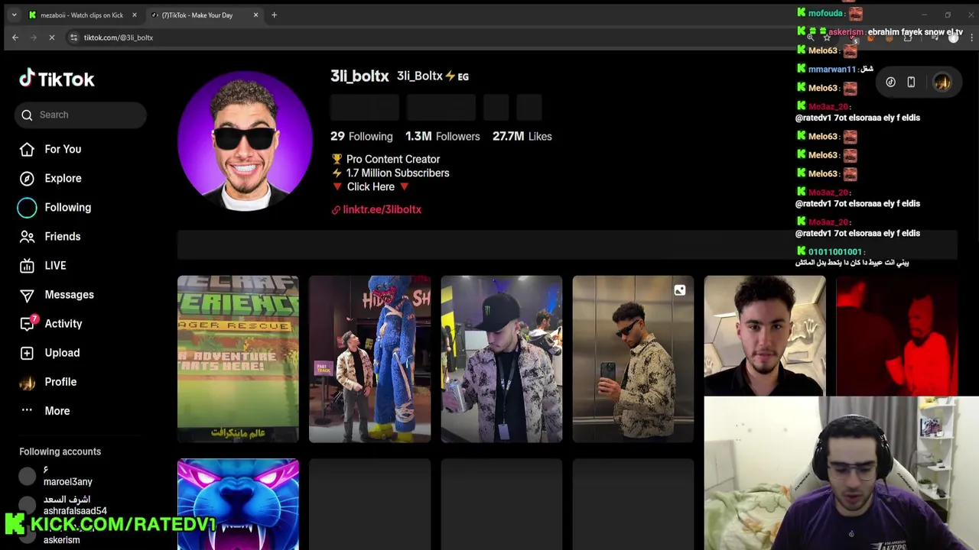
Task: Stop loading the page with X button
Action: point(51,37)
